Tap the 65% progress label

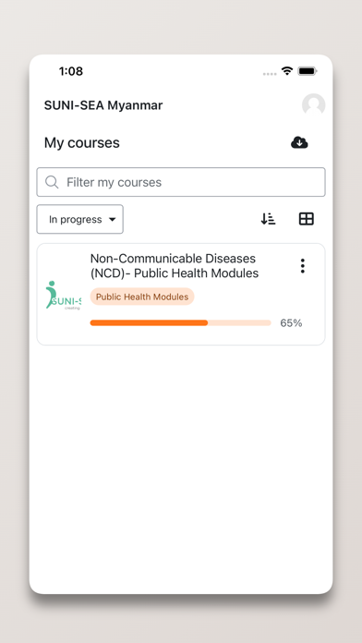click(x=291, y=323)
